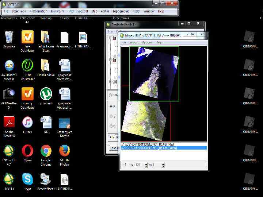Open the Spectral menu
263x197 pixels.
pos(83,11)
